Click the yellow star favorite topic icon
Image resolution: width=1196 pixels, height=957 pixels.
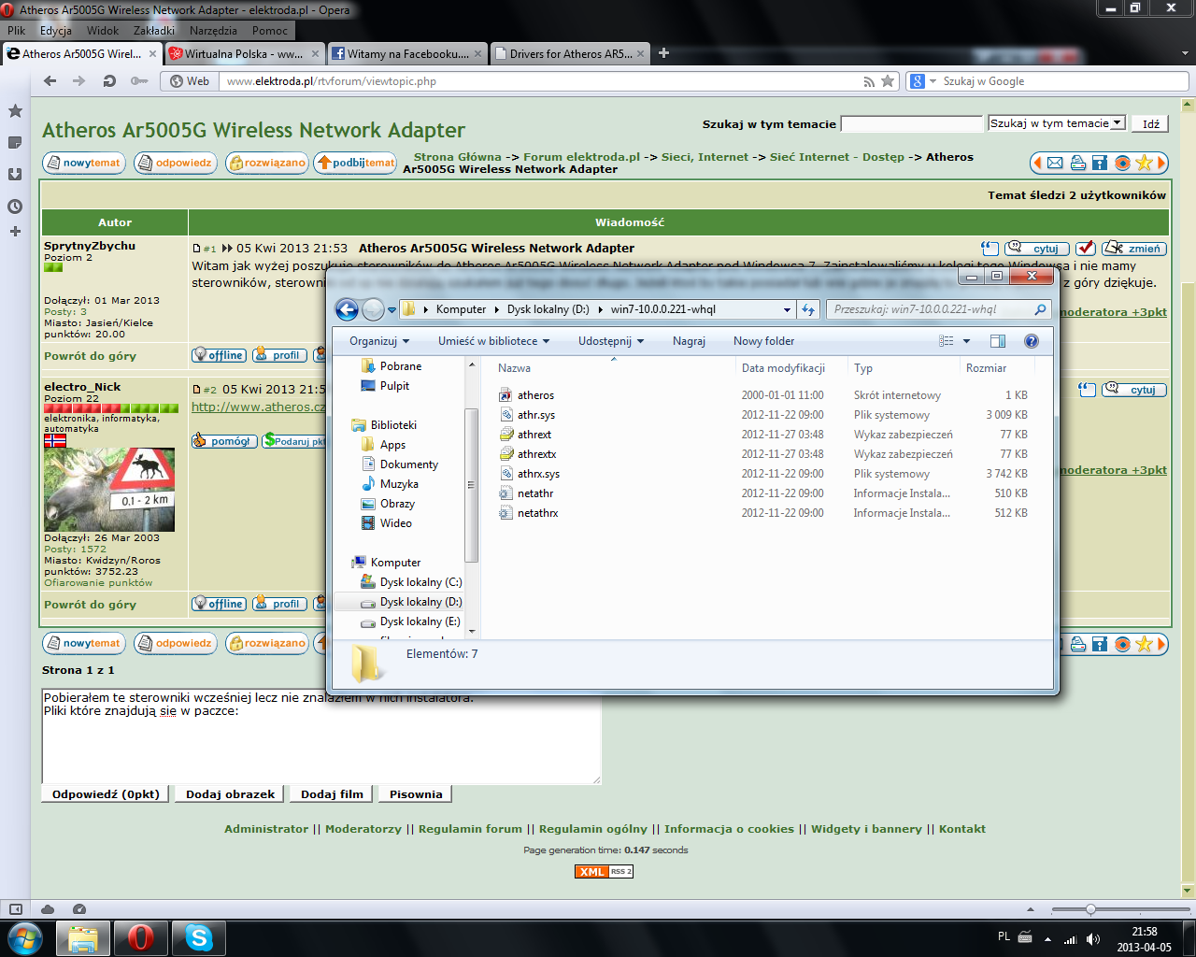1144,164
